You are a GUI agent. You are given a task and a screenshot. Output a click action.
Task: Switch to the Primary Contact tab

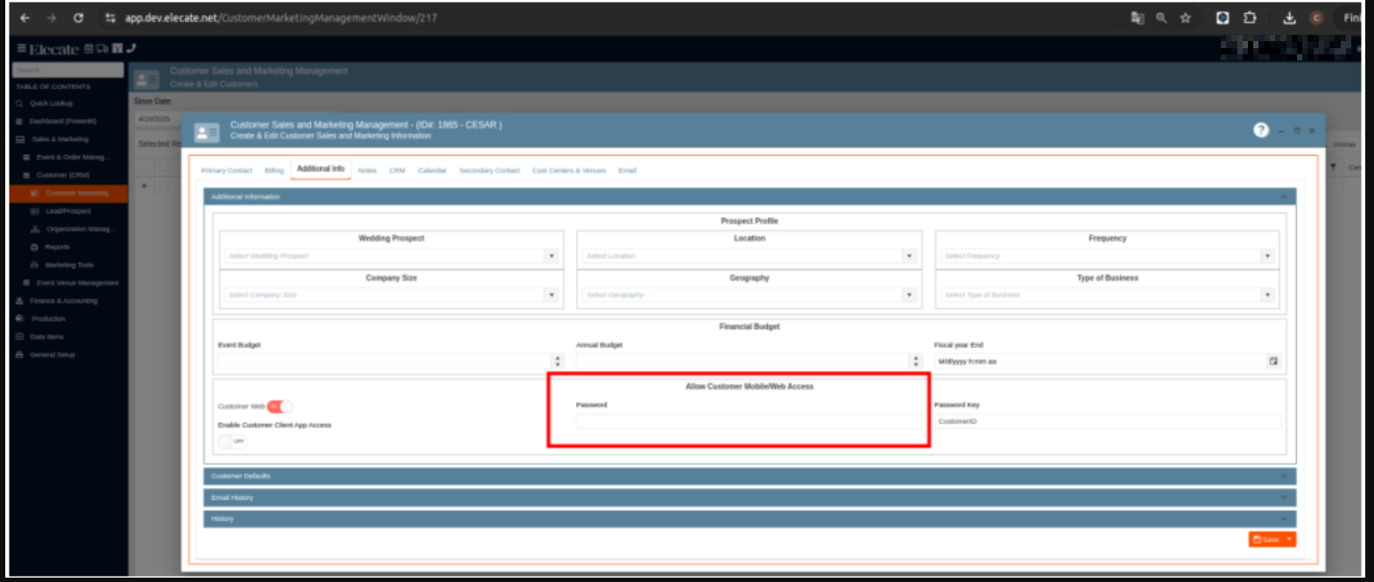[227, 171]
